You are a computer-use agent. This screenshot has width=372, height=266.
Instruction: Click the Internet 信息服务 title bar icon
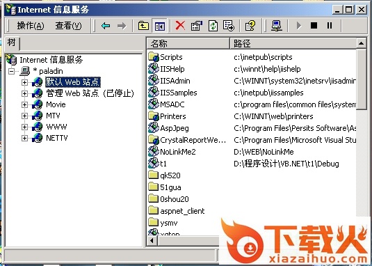pyautogui.click(x=10, y=10)
